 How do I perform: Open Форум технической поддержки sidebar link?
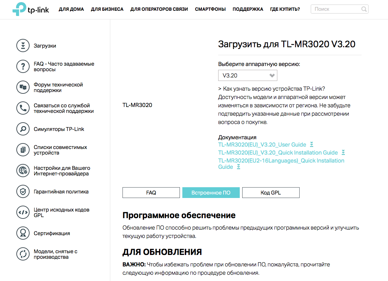point(58,88)
